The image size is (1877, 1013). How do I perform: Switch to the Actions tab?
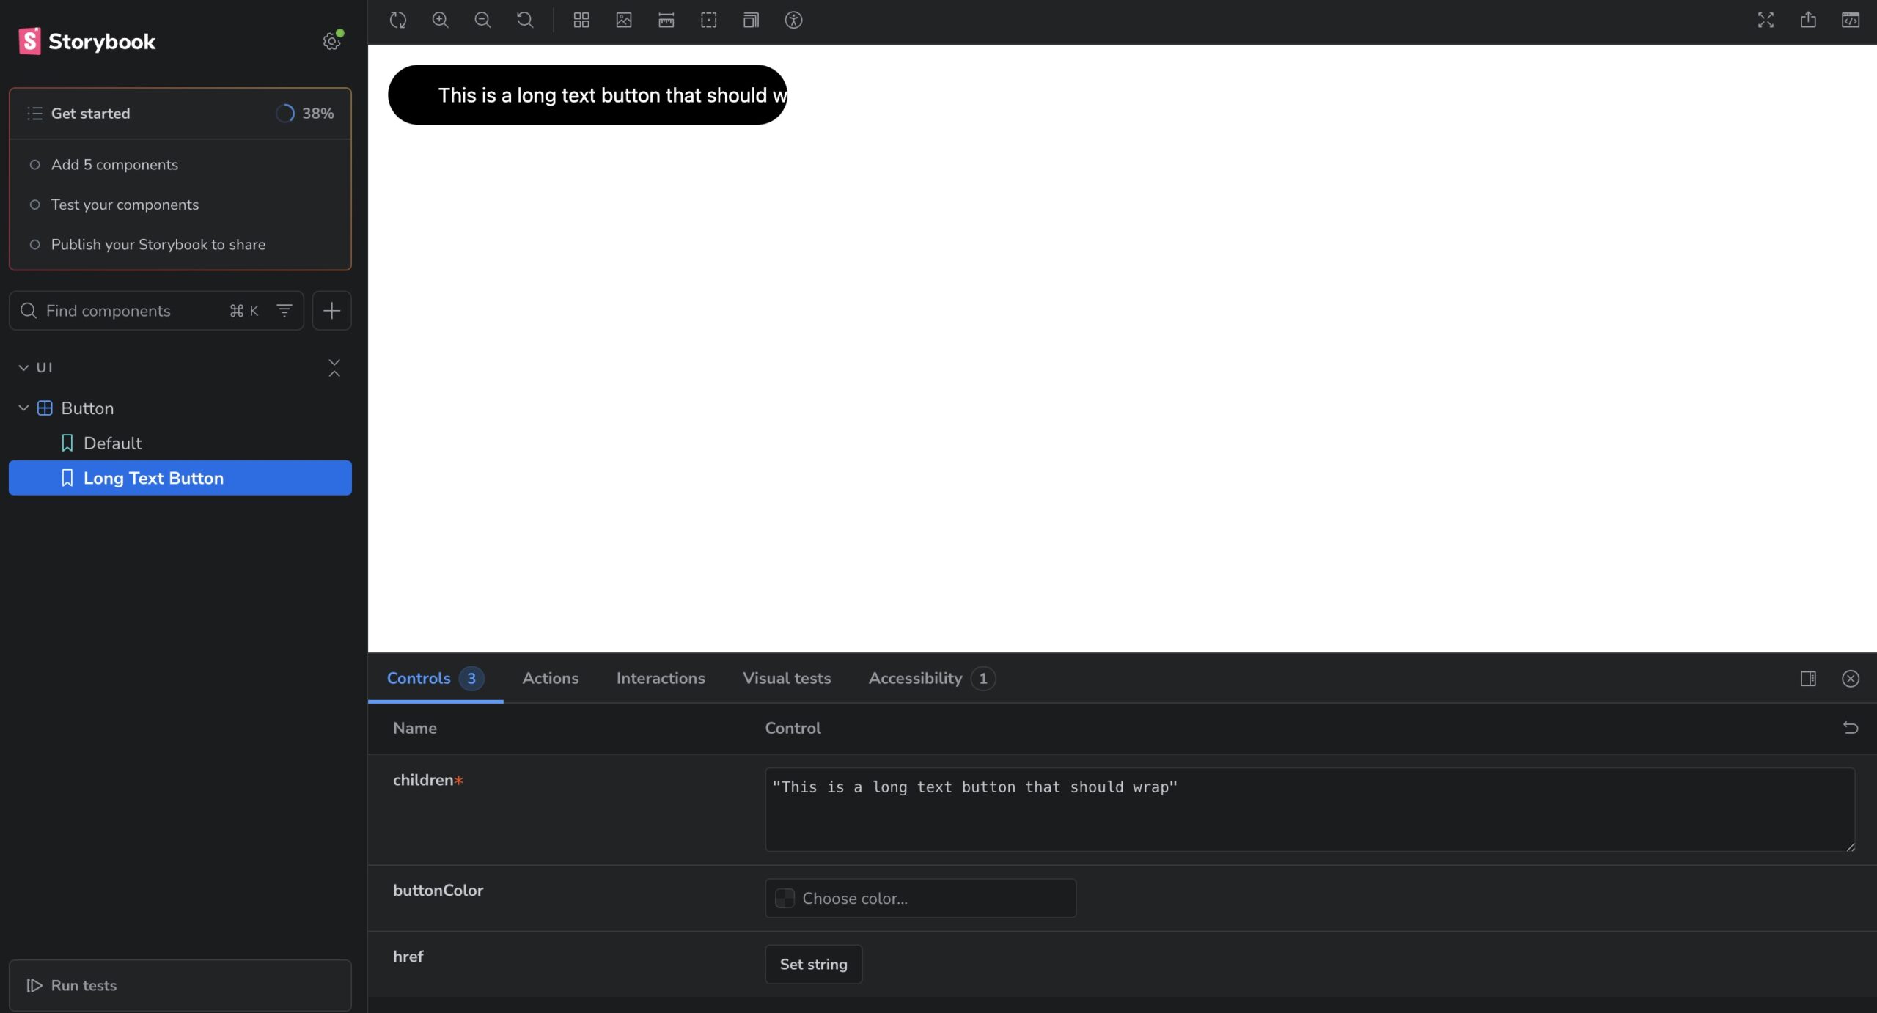550,678
